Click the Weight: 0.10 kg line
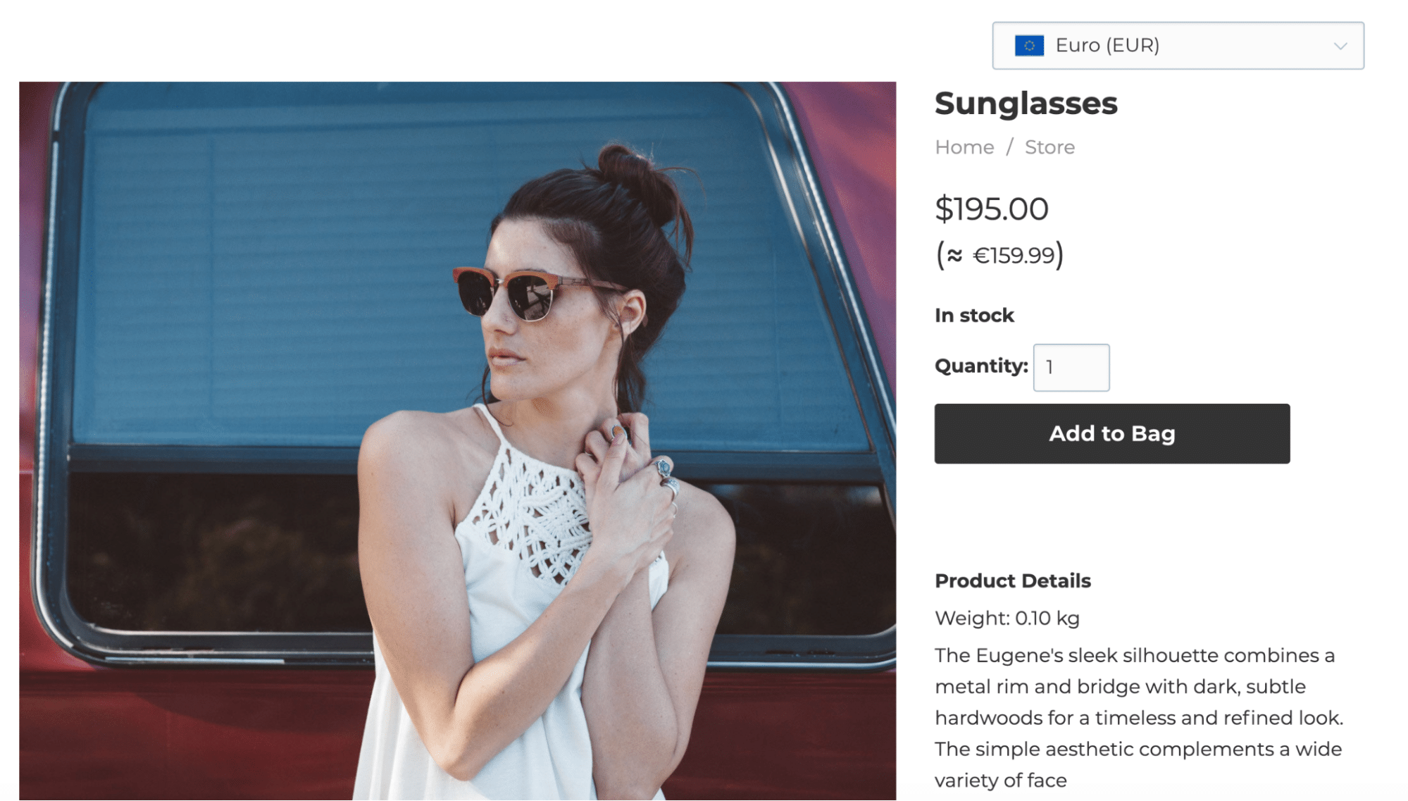The image size is (1408, 801). point(1007,619)
